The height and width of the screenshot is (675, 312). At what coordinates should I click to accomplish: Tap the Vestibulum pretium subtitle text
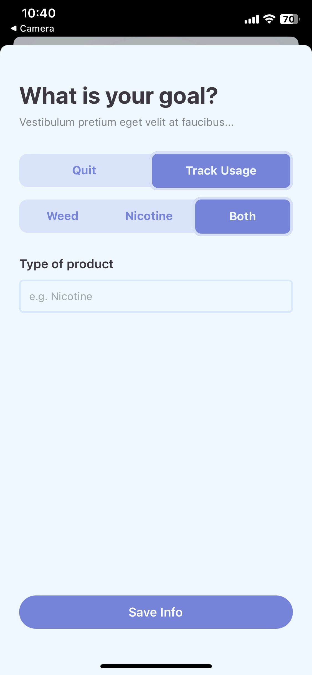click(126, 122)
